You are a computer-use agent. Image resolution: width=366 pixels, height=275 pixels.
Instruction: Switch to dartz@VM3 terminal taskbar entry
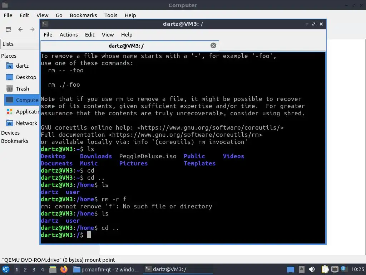[178, 269]
